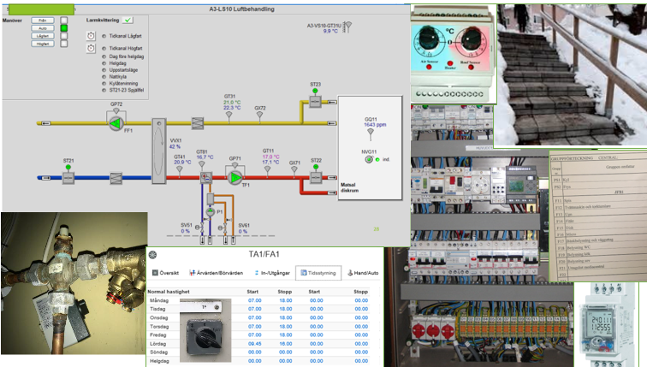Click the GT41 20.9 °C reading

click(182, 162)
